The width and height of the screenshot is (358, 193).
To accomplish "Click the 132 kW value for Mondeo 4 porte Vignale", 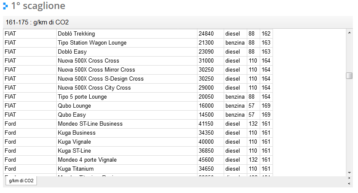I will pyautogui.click(x=253, y=160).
